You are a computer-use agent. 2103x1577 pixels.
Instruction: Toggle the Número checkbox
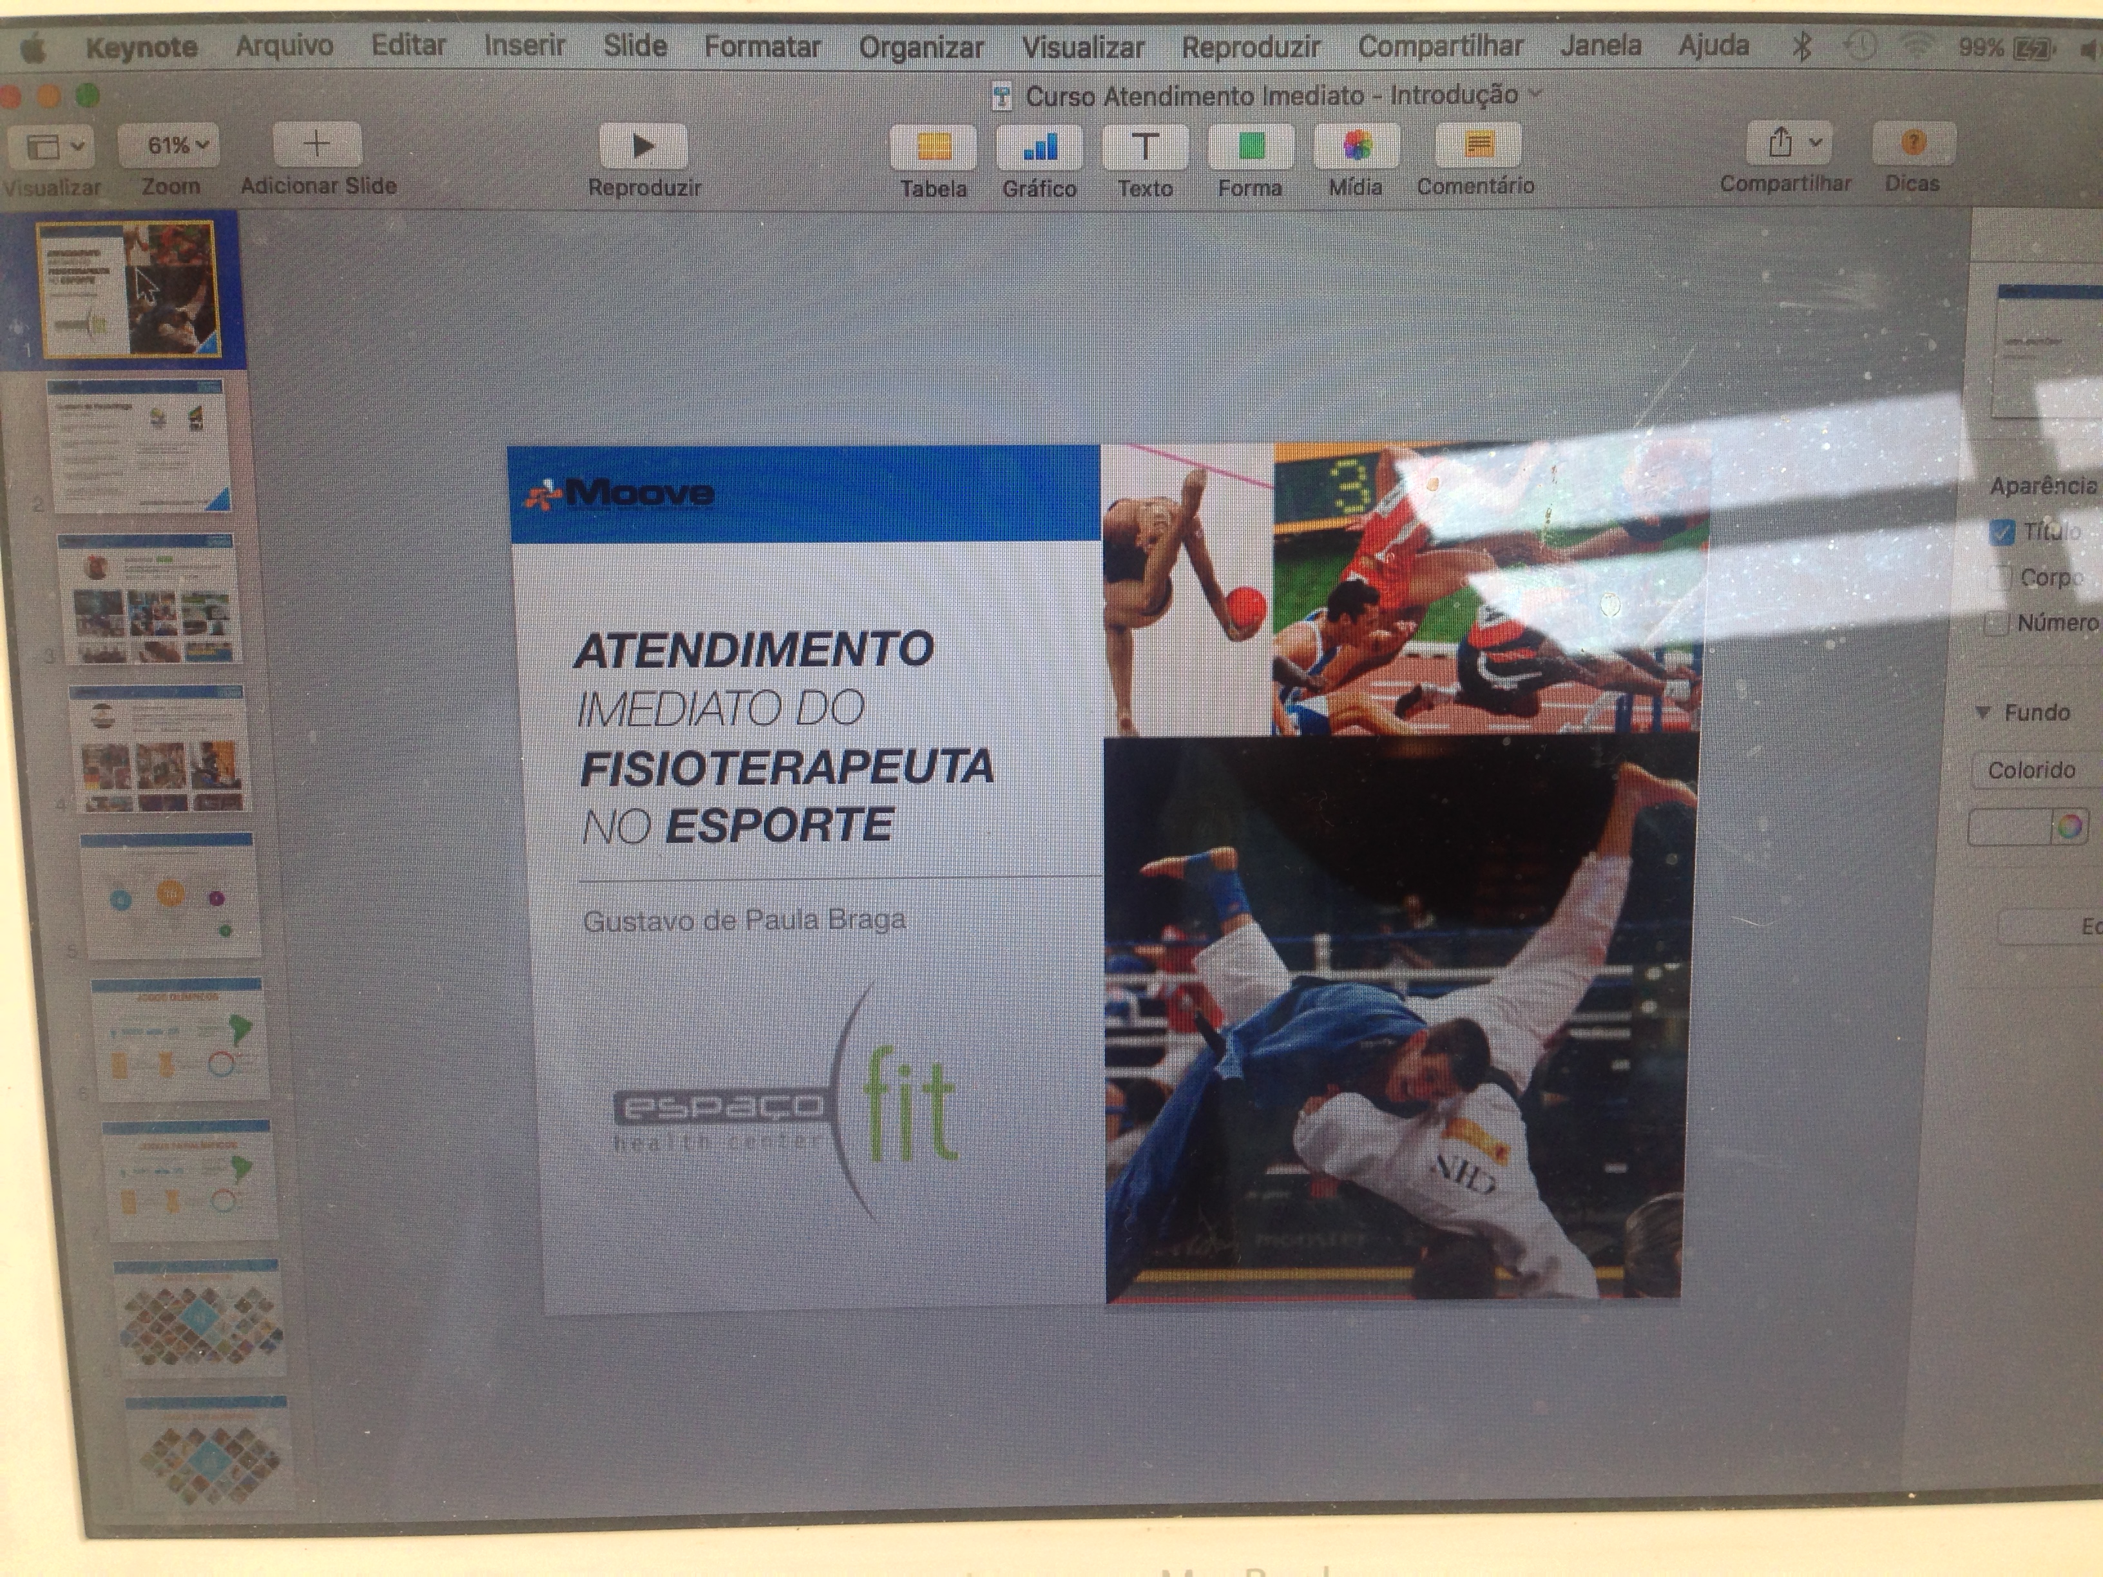1995,624
